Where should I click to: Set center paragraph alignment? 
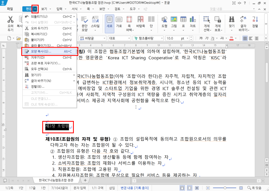point(257,38)
